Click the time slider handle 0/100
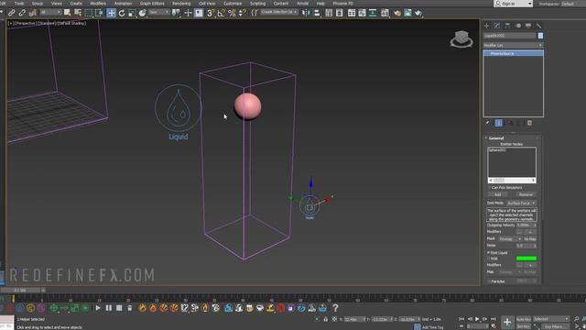 20,290
